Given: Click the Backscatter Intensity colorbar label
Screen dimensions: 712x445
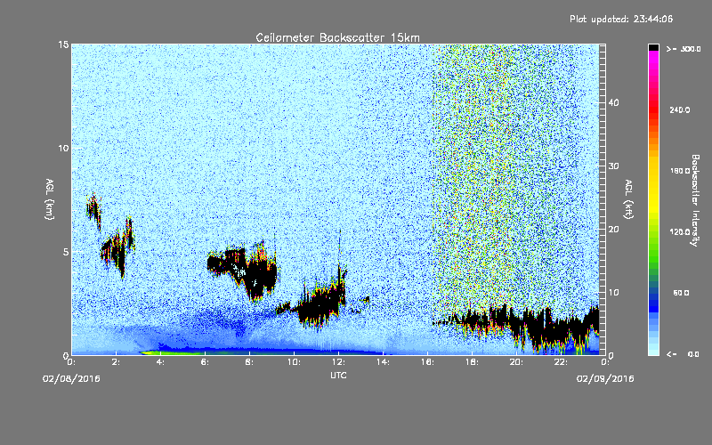Looking at the screenshot, I should coord(695,200).
